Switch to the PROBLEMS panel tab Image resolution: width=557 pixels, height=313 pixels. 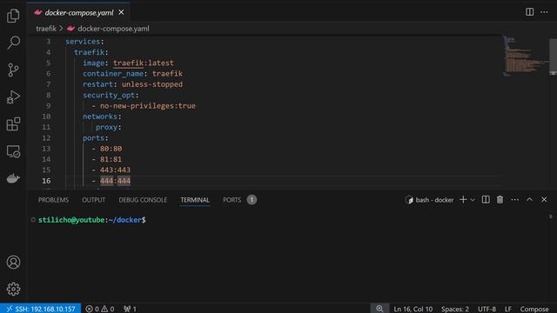pyautogui.click(x=53, y=200)
